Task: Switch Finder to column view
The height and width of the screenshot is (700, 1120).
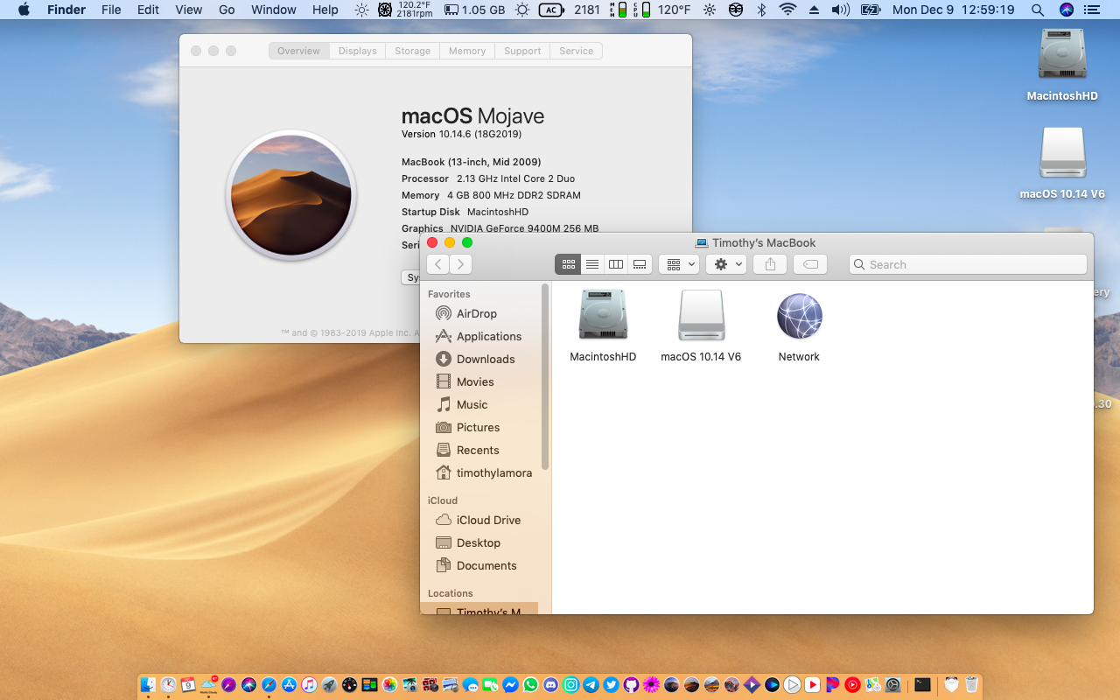Action: click(x=616, y=264)
